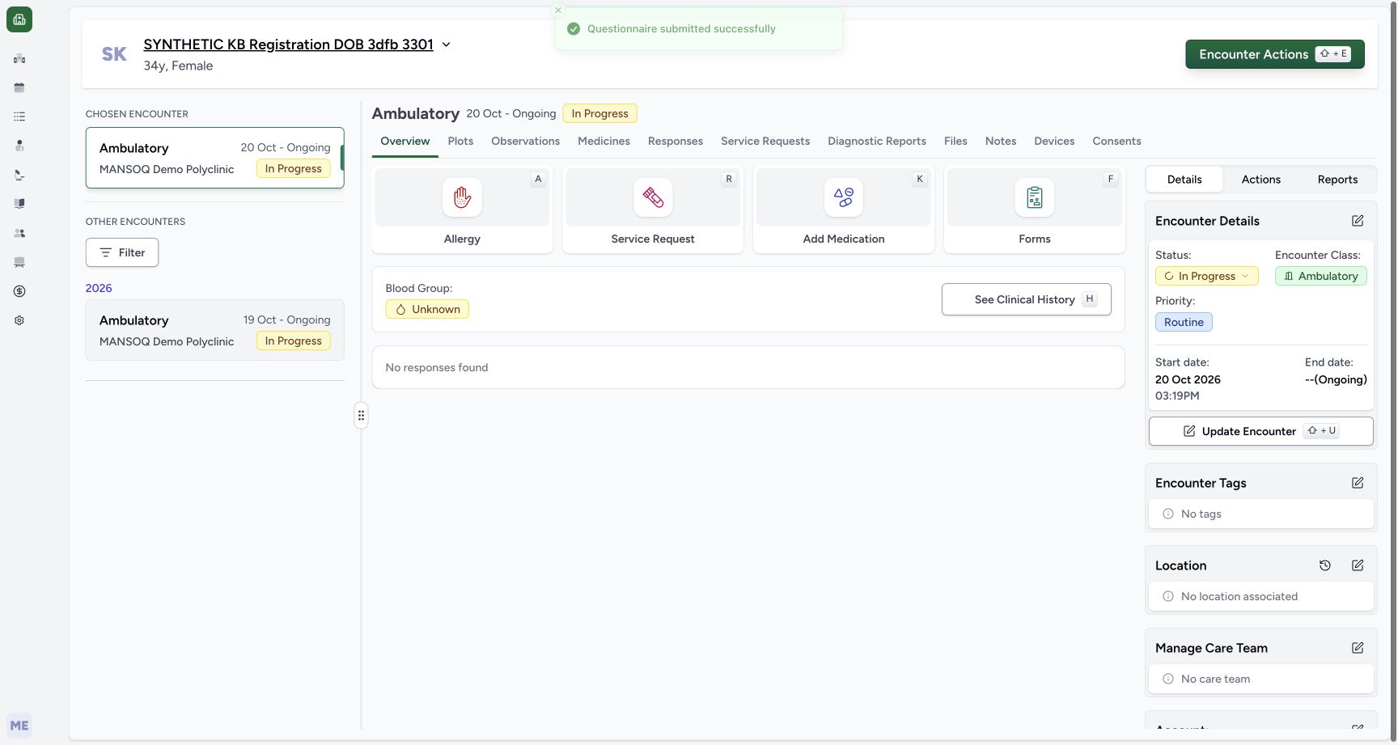1398x745 pixels.
Task: Open the Service Request test tube icon
Action: tap(653, 197)
